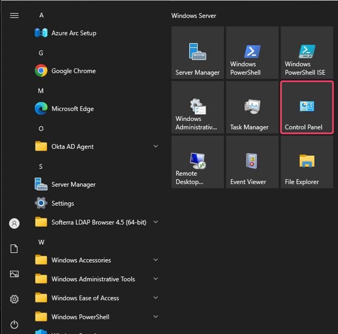This screenshot has width=338, height=334.
Task: Click the Windows Server group title
Action: pyautogui.click(x=193, y=16)
